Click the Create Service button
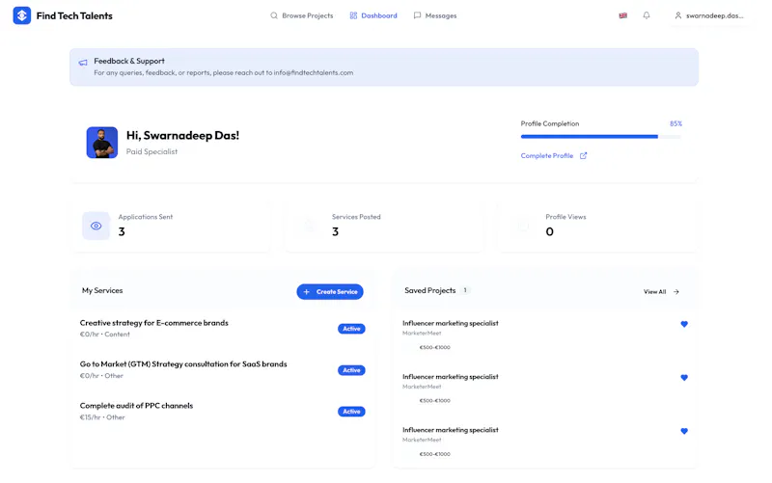Viewport: 772px width, 483px height. pyautogui.click(x=330, y=292)
